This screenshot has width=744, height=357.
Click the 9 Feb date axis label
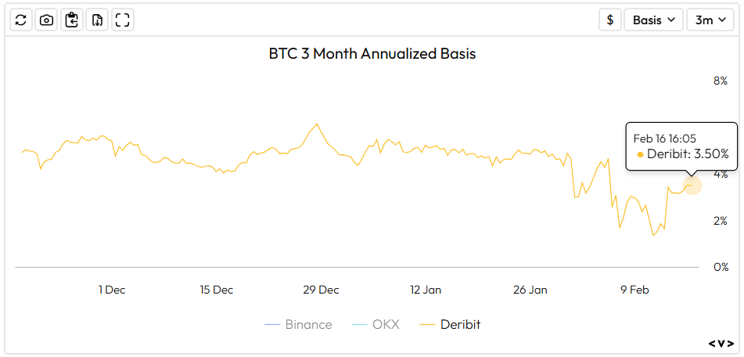tap(634, 290)
